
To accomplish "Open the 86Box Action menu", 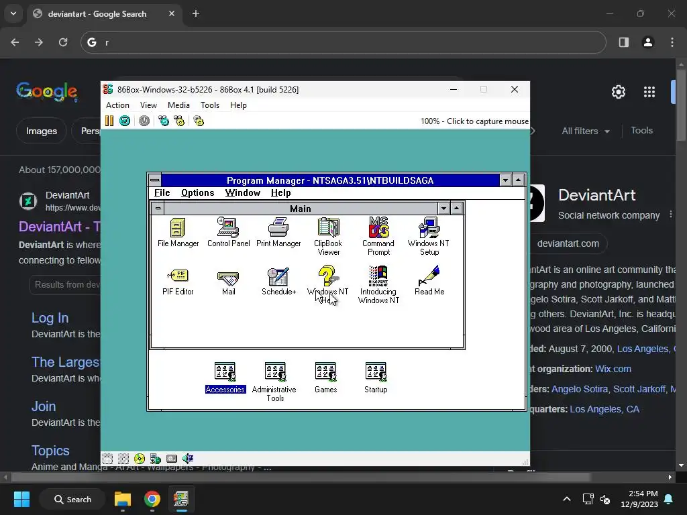I will click(x=117, y=105).
